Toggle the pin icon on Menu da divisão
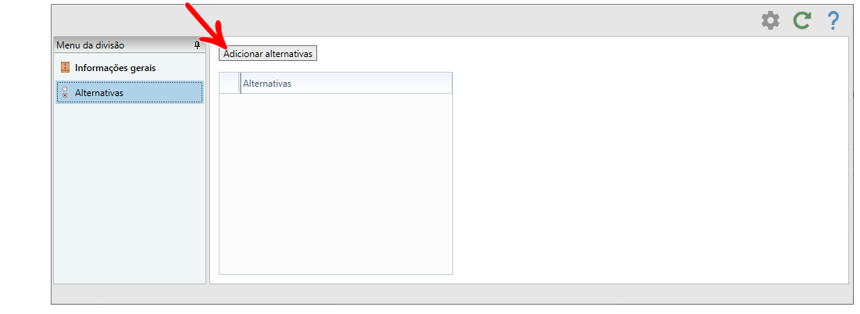The image size is (860, 314). click(198, 45)
